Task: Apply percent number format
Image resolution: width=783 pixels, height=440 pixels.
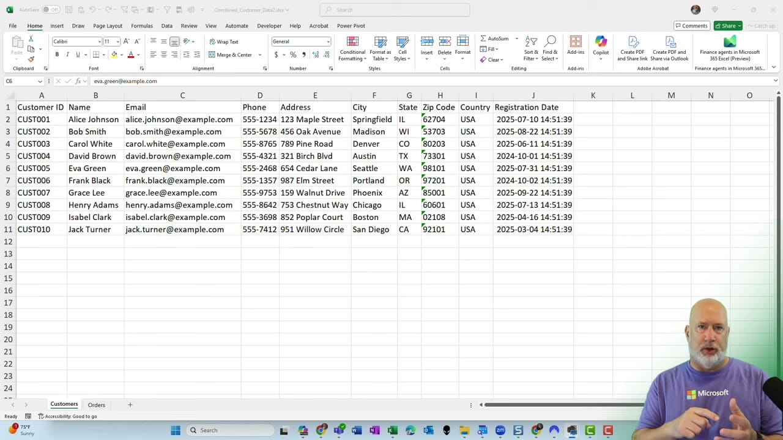Action: point(293,54)
